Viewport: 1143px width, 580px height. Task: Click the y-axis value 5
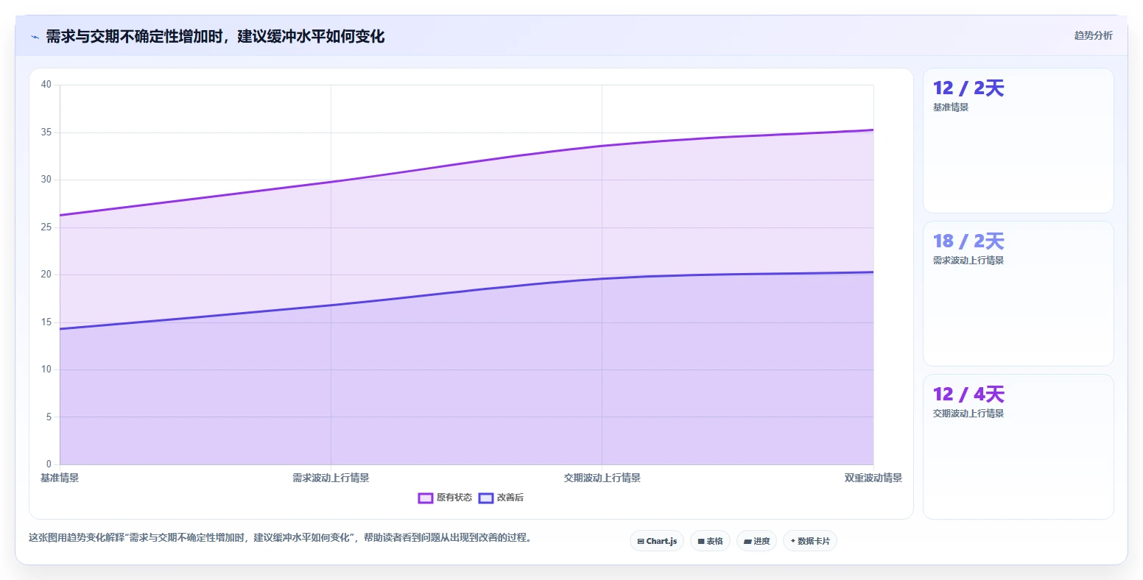pos(49,417)
